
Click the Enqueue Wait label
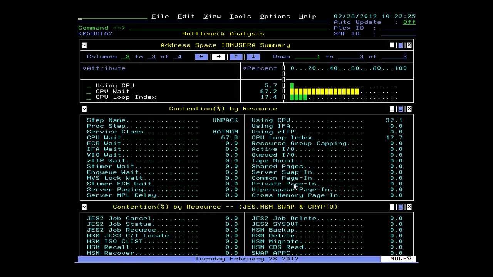pos(112,172)
